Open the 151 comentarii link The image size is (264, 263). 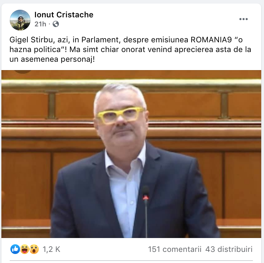[175, 249]
